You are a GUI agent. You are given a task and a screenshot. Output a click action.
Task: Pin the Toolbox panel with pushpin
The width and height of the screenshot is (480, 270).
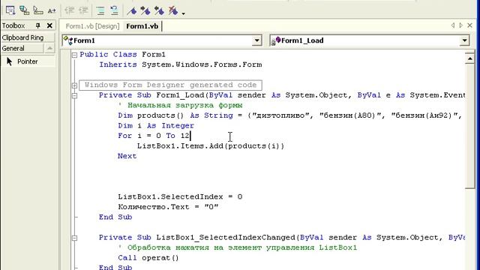(38, 25)
